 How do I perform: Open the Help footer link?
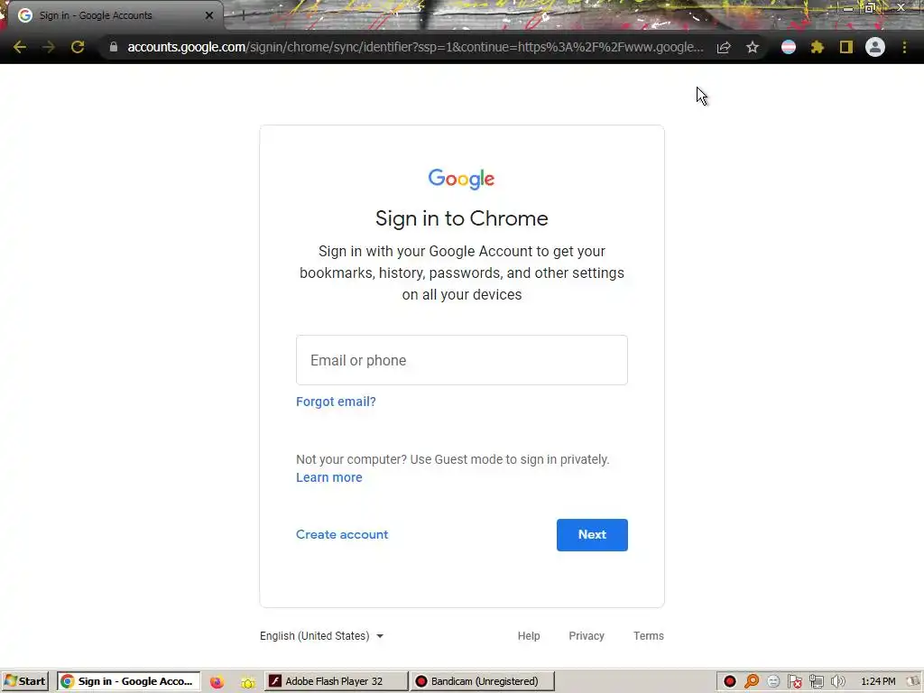pyautogui.click(x=529, y=636)
